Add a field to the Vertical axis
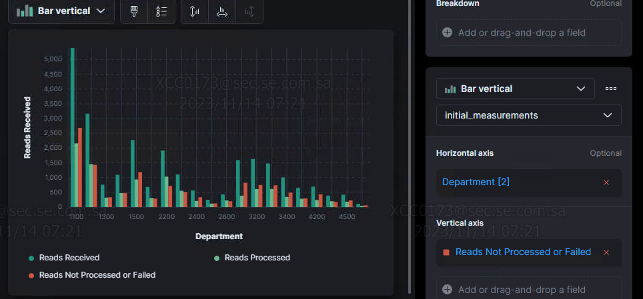 click(x=528, y=289)
